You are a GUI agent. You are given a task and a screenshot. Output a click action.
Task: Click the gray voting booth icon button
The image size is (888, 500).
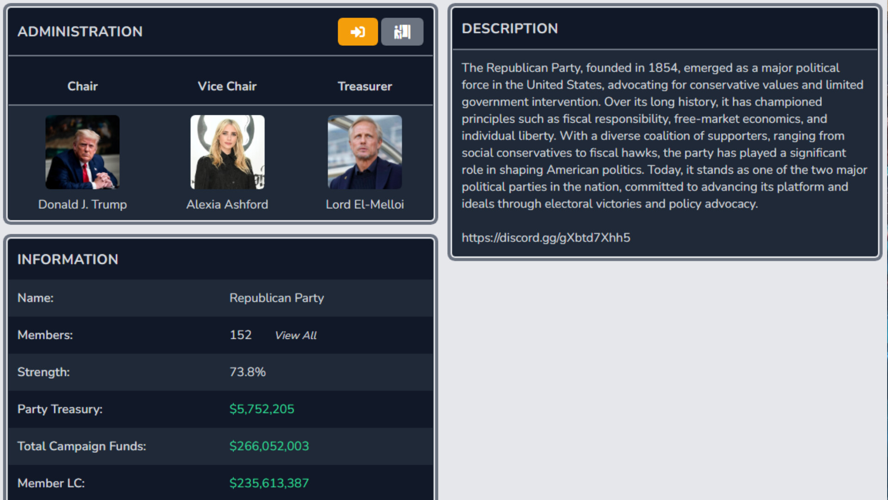point(402,31)
